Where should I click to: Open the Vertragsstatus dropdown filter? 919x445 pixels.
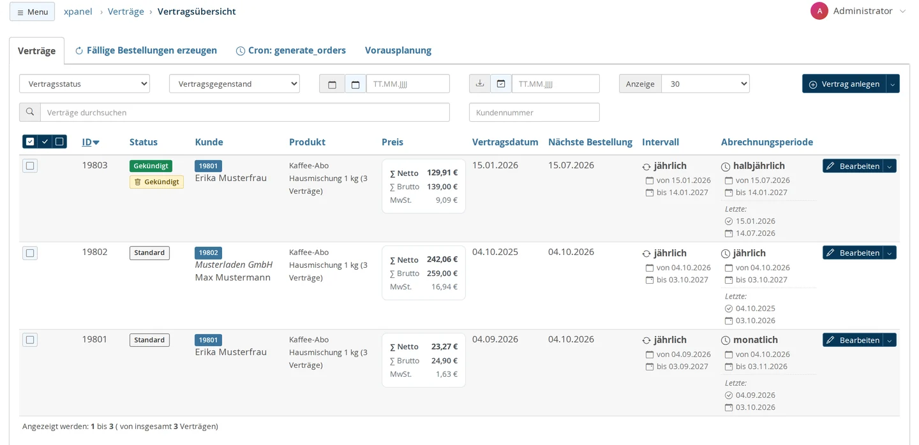click(84, 84)
